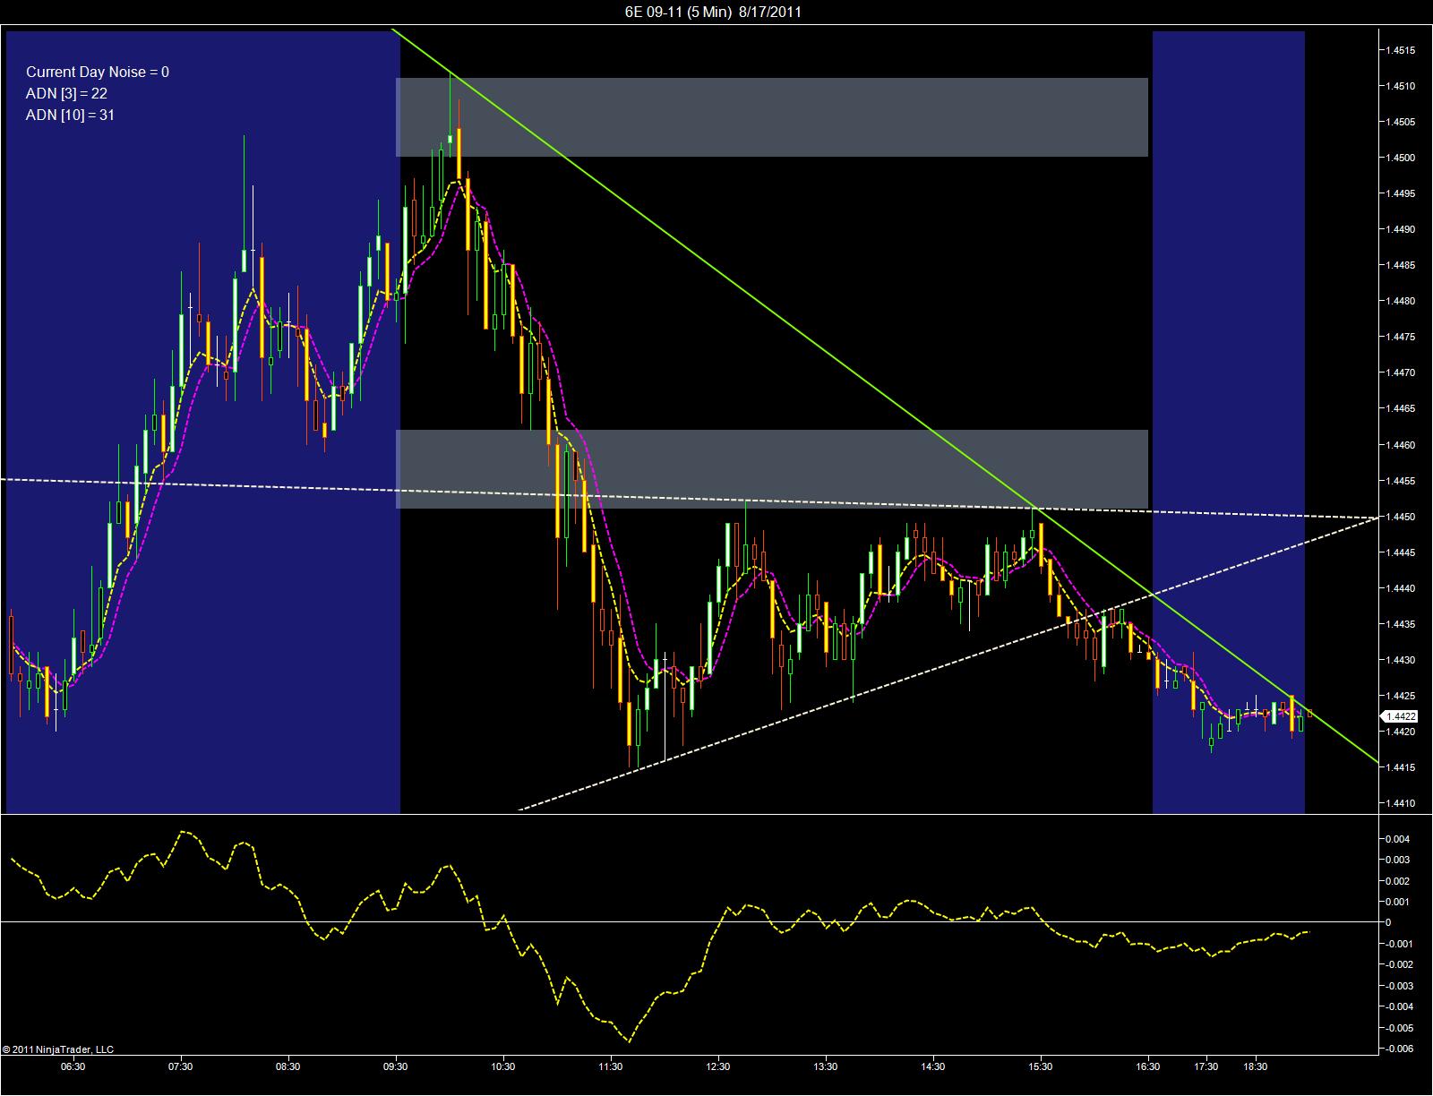The width and height of the screenshot is (1433, 1096).
Task: Click the chart title "6E 09-11 (5 Min) 8/17/2011"
Action: 713,12
